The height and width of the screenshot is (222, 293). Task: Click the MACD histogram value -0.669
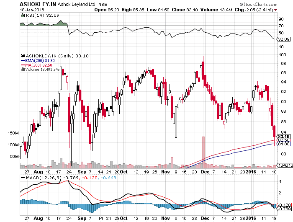[x=108, y=178]
